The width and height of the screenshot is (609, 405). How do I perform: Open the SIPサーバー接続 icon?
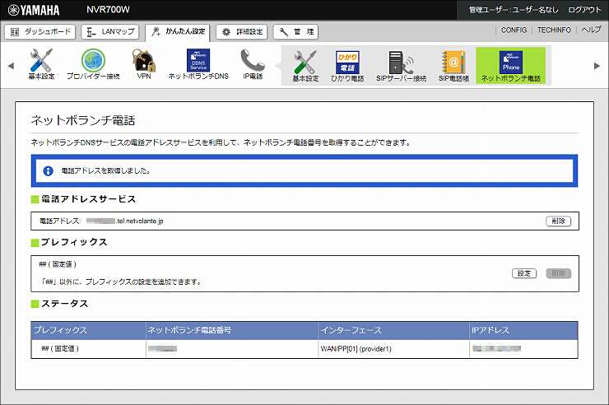click(x=402, y=67)
